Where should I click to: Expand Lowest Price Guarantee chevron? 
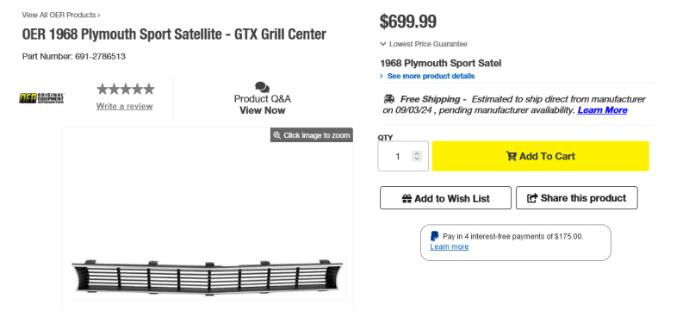[x=383, y=44]
